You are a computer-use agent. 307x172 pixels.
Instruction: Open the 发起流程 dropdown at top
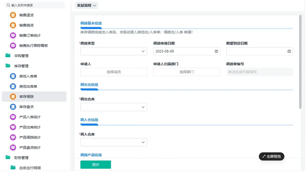(x=86, y=5)
